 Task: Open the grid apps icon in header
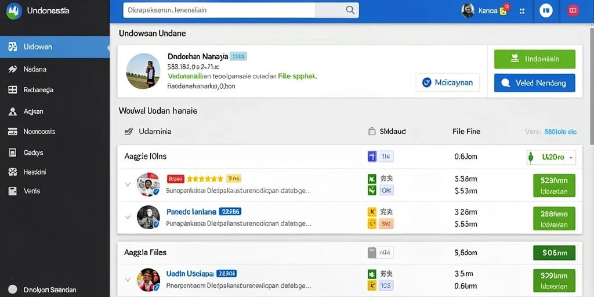[522, 11]
